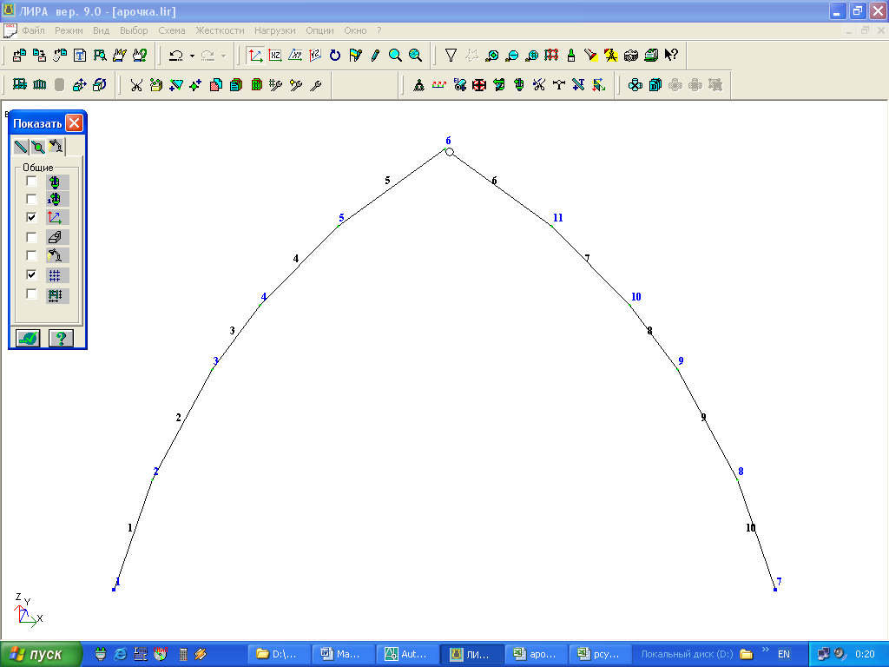Open the Нагрузки menu
Image resolution: width=889 pixels, height=667 pixels.
(274, 30)
